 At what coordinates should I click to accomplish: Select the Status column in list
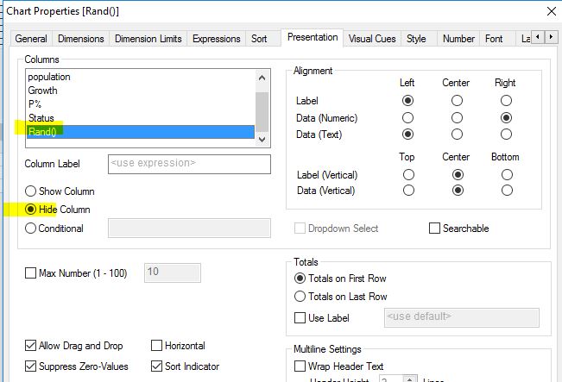(x=41, y=118)
